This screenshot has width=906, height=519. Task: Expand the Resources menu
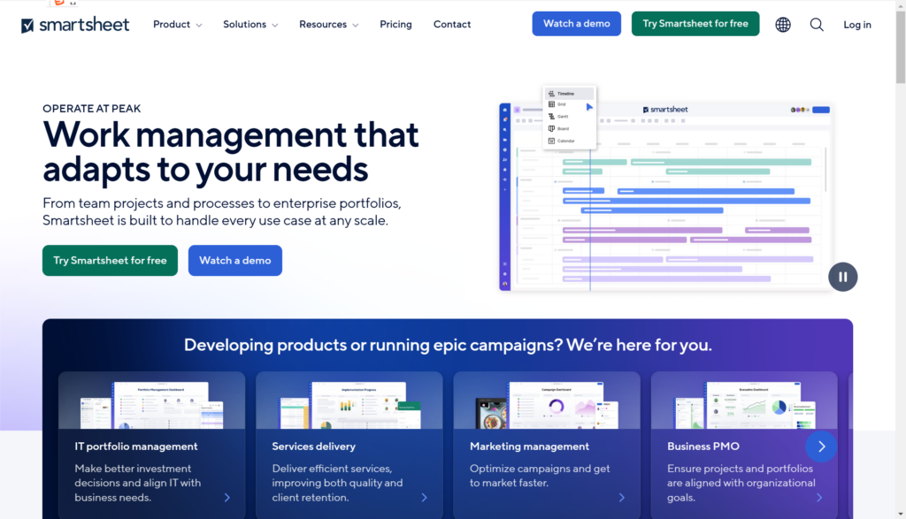click(x=329, y=24)
